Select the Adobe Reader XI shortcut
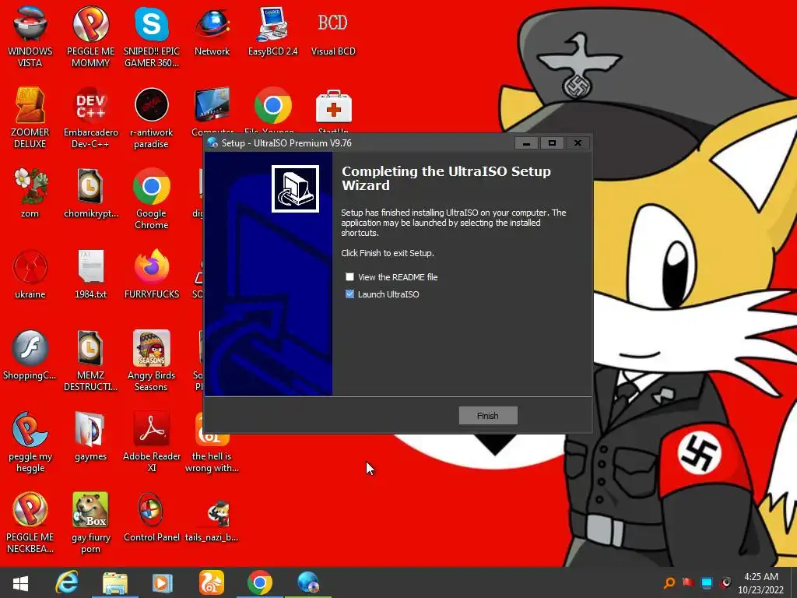The height and width of the screenshot is (598, 797). click(x=152, y=441)
